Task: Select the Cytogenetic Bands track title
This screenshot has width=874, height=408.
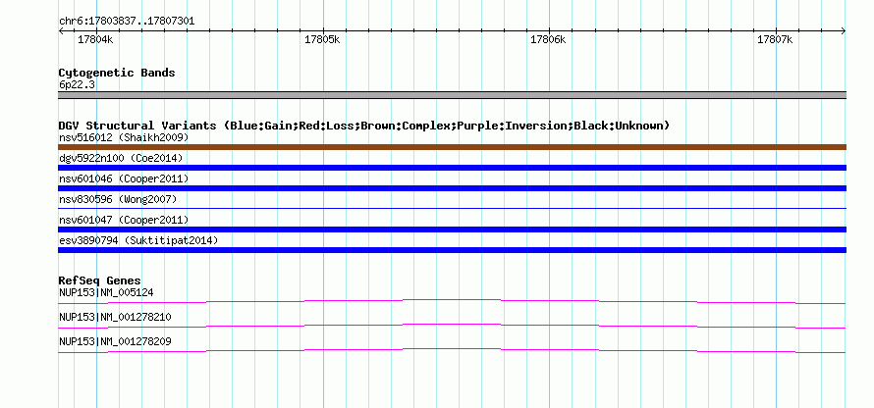Action: coord(117,73)
